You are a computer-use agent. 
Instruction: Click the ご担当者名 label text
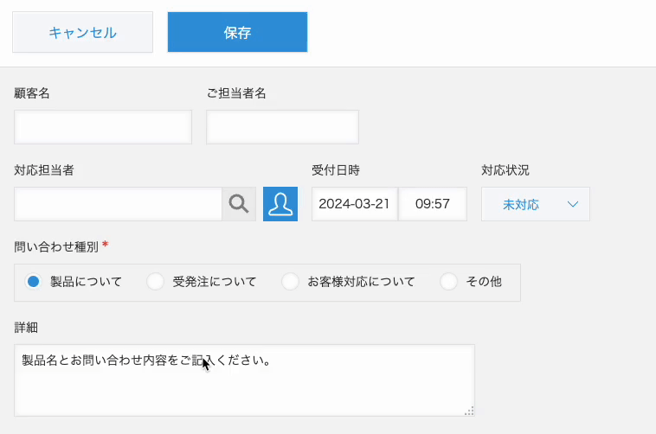tap(236, 93)
